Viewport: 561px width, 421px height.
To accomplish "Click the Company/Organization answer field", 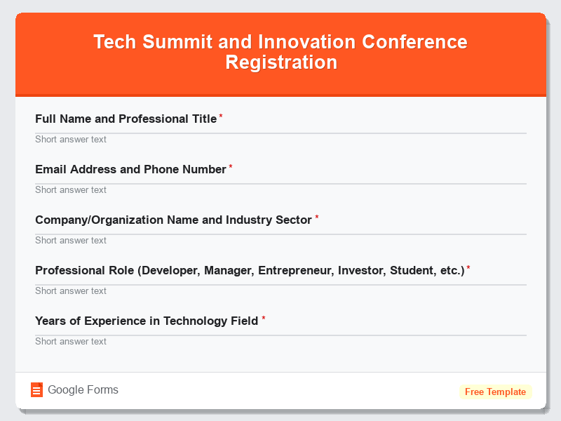I will click(x=280, y=240).
